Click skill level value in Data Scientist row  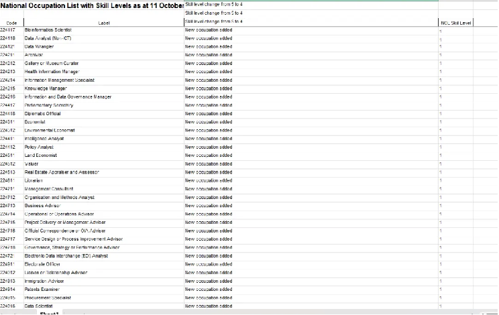(x=441, y=306)
